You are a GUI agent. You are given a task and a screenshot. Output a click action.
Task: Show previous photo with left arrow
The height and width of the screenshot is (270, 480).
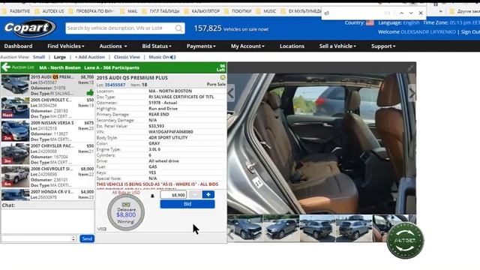tap(231, 93)
